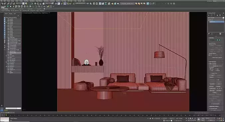225x122 pixels.
Task: Select the Select and Link tool
Action: click(x=8, y=3)
